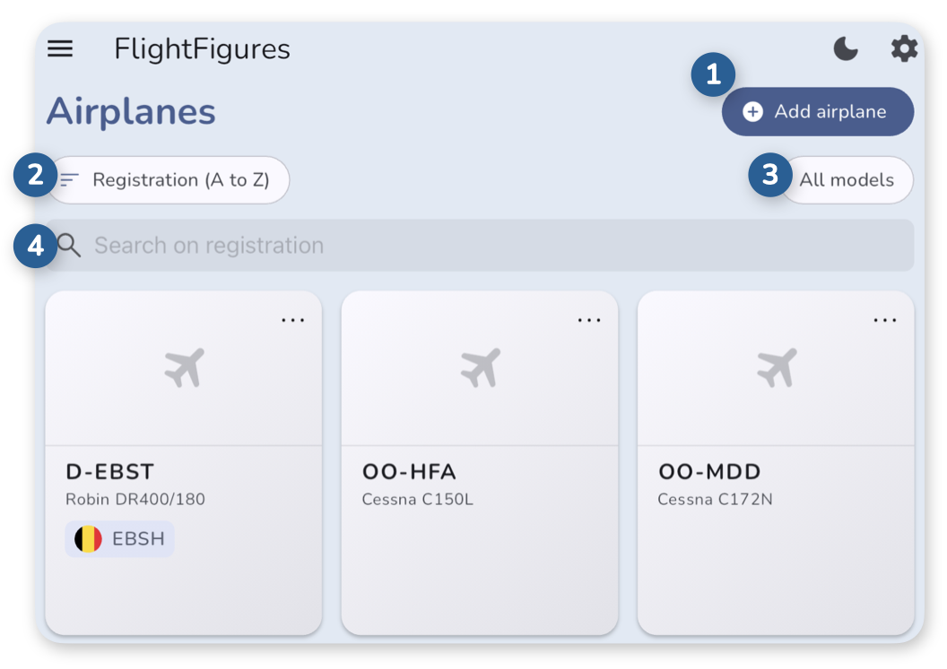Open the OO-MDD Cessna C172N card

click(776, 463)
